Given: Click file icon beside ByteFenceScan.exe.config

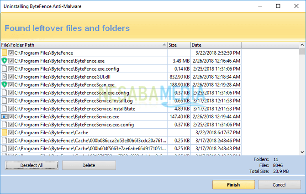Looking at the screenshot, I should click(x=4, y=93).
